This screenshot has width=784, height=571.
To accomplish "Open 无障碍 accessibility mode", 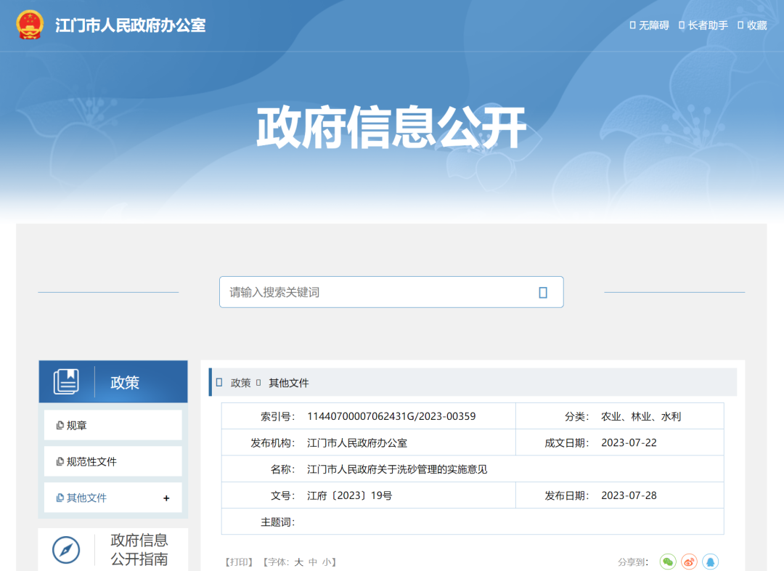I will pos(649,25).
